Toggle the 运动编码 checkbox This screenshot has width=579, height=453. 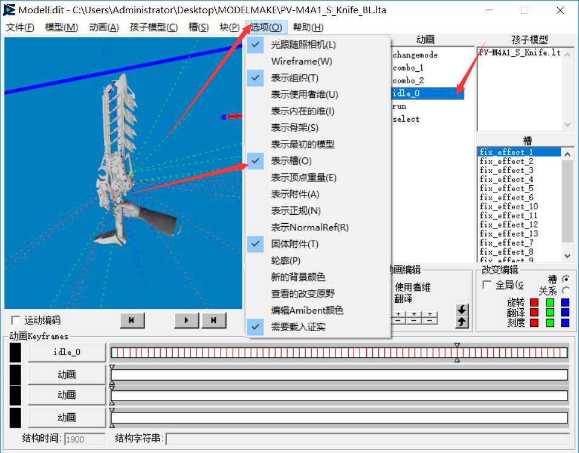[x=16, y=320]
